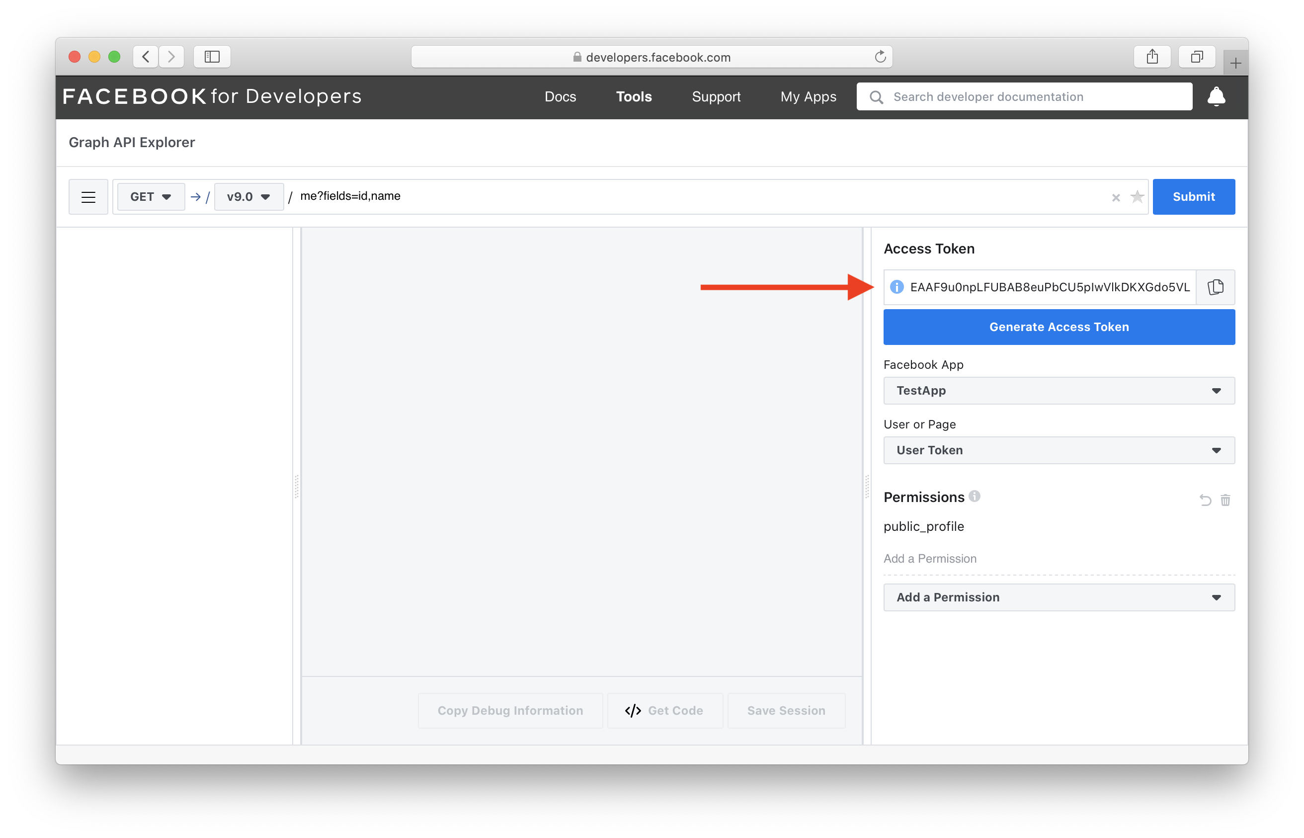Open the Docs menu
1304x838 pixels.
[x=560, y=97]
